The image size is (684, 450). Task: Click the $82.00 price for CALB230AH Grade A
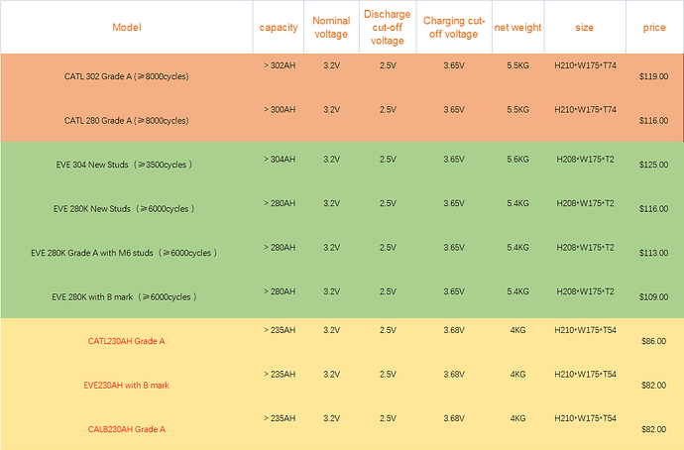pos(653,429)
